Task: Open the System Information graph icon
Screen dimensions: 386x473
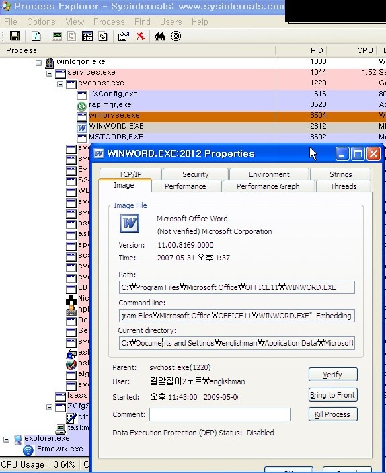Action: point(57,36)
